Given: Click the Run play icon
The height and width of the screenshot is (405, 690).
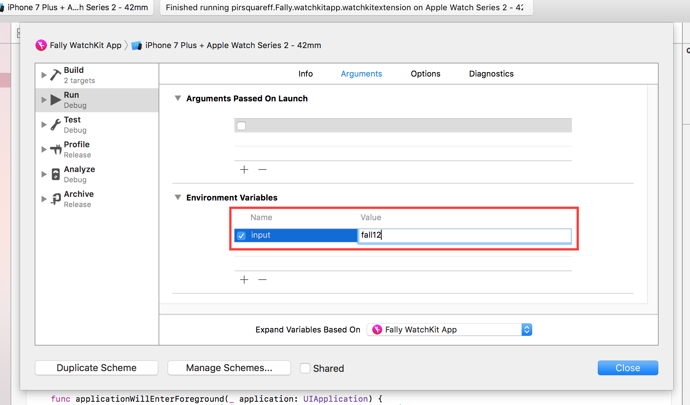Looking at the screenshot, I should pos(55,100).
